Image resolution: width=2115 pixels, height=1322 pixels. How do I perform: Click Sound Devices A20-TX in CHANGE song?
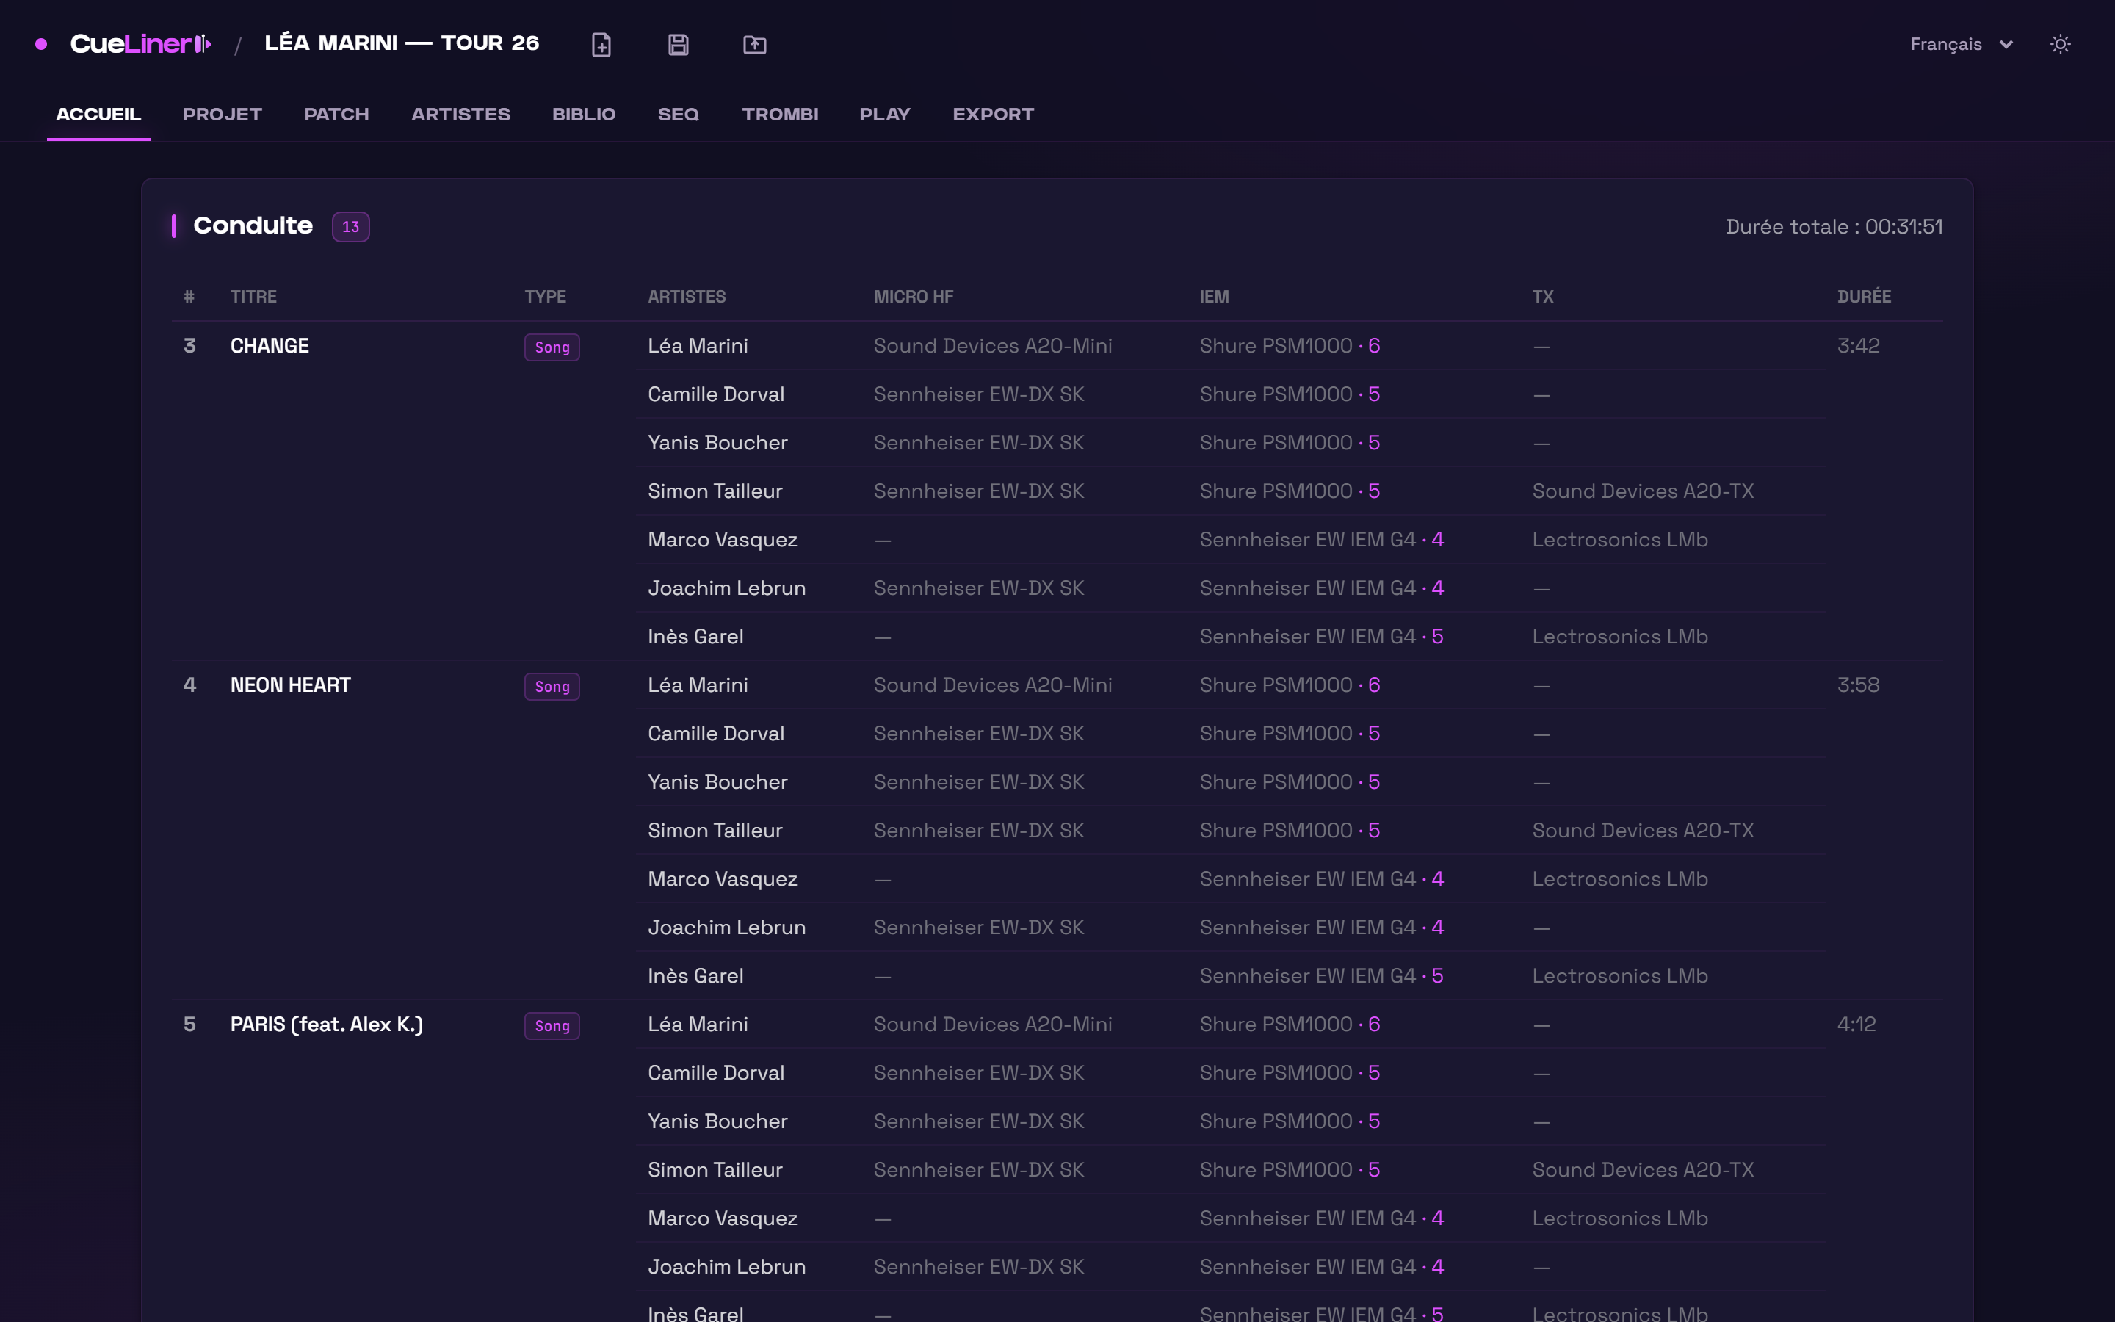click(1643, 491)
